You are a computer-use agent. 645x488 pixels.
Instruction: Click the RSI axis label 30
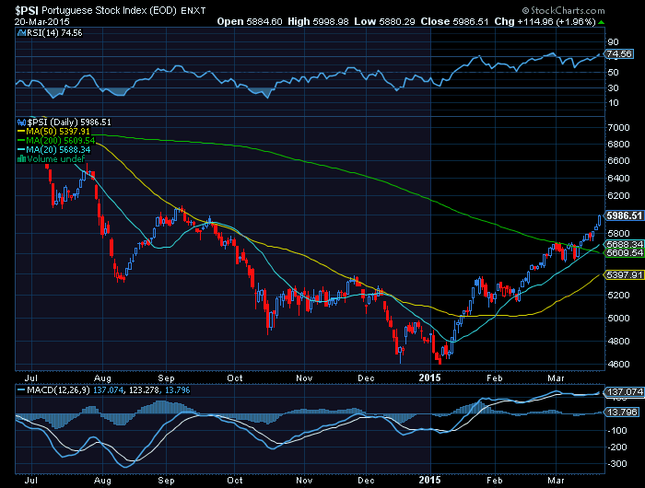(613, 88)
